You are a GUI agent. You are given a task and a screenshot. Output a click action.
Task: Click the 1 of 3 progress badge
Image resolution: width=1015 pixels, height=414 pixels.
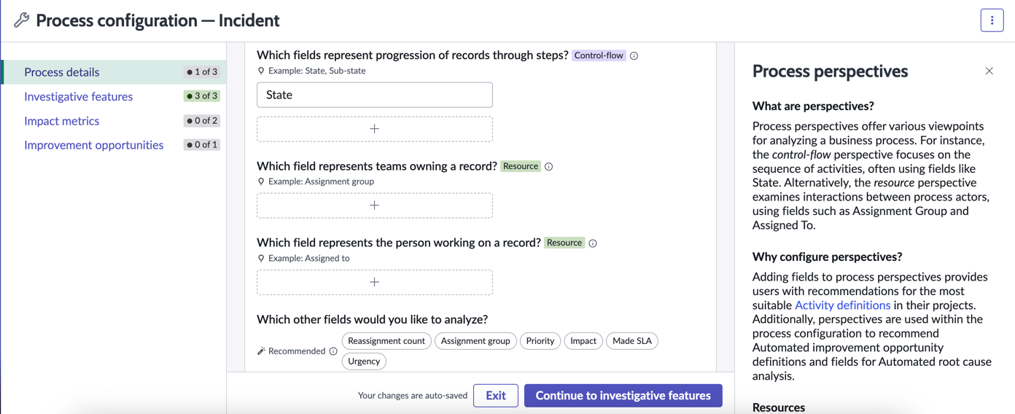click(x=202, y=72)
